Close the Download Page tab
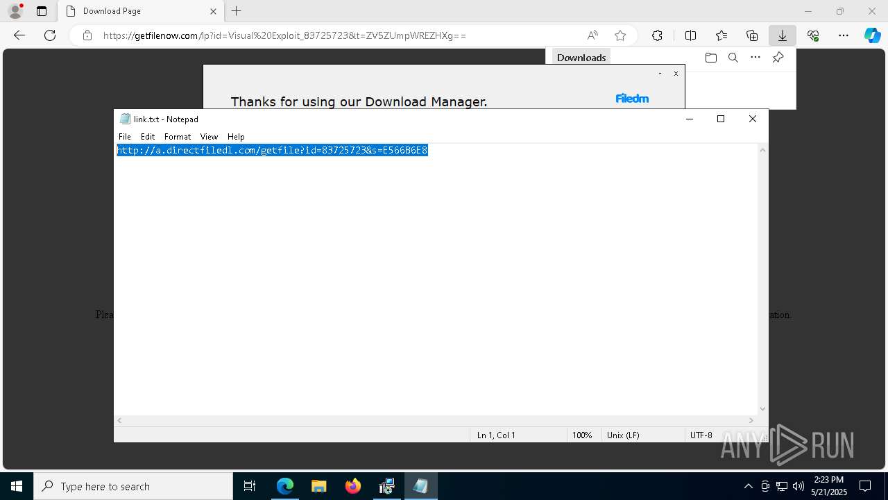The height and width of the screenshot is (500, 888). pyautogui.click(x=214, y=11)
